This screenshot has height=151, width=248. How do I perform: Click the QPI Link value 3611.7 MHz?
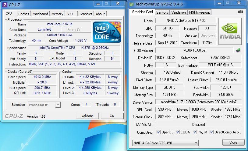pyautogui.click(x=42, y=93)
